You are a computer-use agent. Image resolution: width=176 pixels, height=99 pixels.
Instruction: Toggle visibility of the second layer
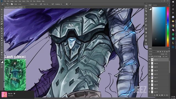(x=149, y=64)
